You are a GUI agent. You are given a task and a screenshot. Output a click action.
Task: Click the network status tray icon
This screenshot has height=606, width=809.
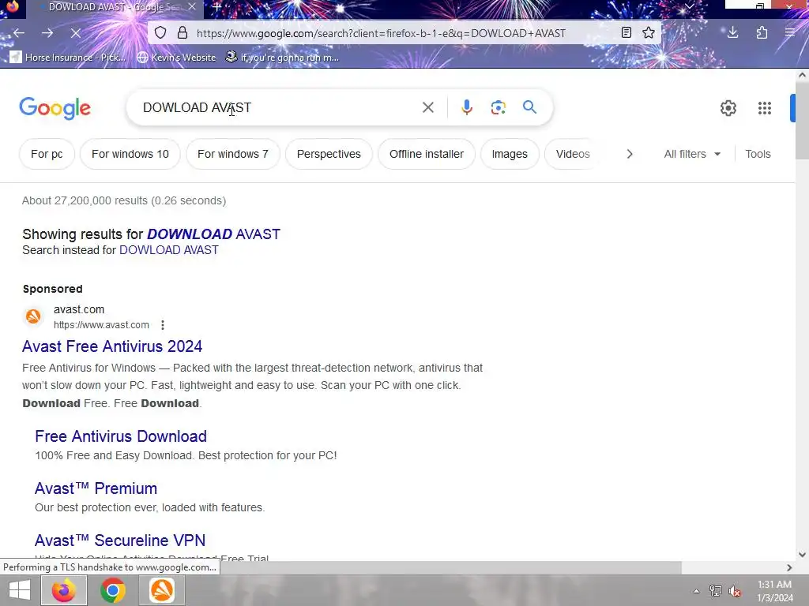coord(716,591)
